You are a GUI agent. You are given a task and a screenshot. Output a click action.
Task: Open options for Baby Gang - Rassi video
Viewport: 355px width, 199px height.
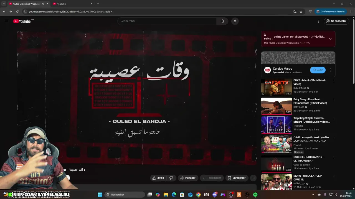pos(334,100)
